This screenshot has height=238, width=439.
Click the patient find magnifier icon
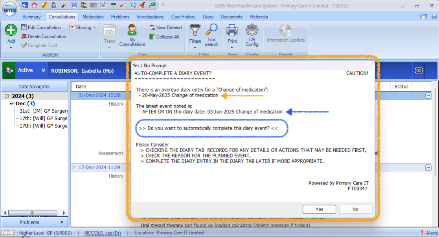(x=54, y=5)
